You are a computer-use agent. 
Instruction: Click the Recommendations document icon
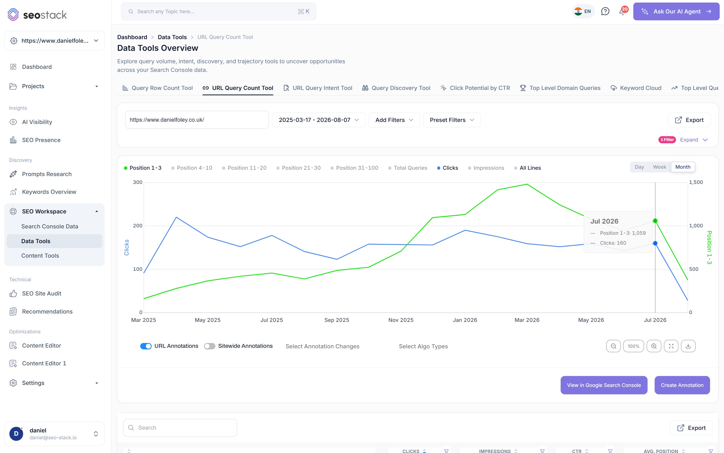(13, 311)
